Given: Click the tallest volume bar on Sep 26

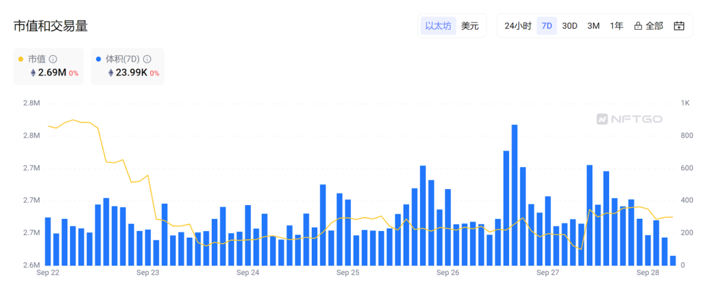Looking at the screenshot, I should [514, 195].
